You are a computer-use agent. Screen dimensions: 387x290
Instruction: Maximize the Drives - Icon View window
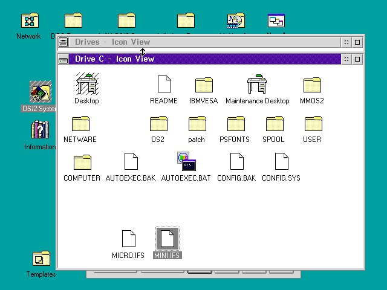tap(357, 42)
